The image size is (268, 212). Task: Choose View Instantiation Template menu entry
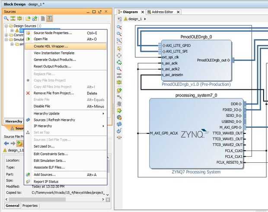point(66,53)
